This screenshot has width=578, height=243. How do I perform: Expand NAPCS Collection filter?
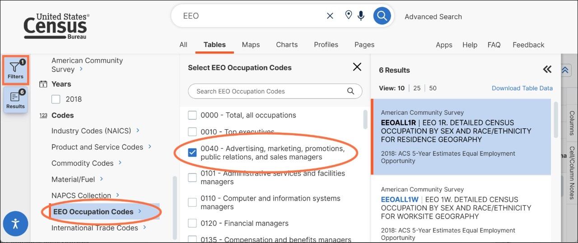point(85,196)
